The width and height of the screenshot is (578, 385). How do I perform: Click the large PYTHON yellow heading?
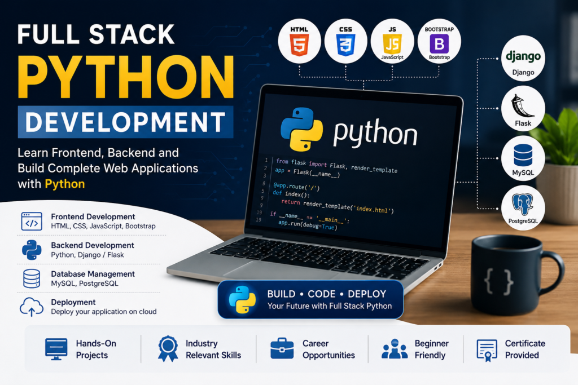click(126, 77)
